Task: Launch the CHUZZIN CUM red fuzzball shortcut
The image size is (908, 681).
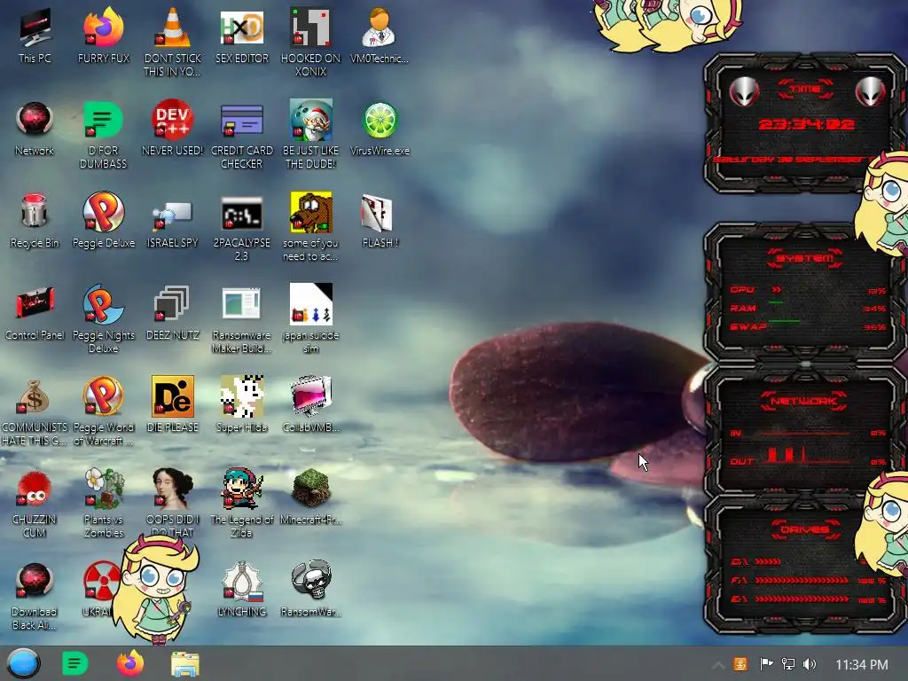Action: 35,503
